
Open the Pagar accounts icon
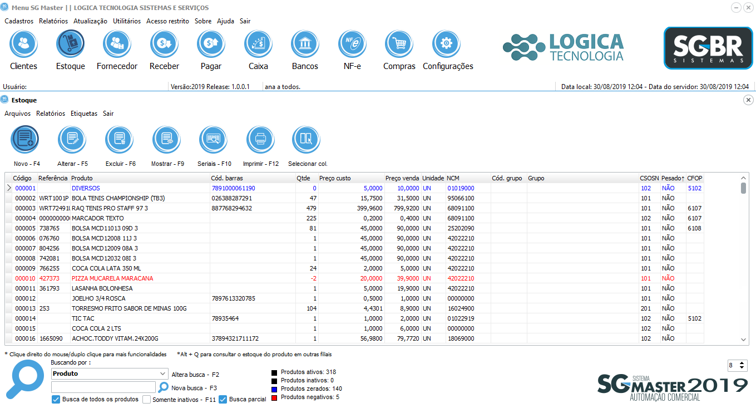point(211,44)
